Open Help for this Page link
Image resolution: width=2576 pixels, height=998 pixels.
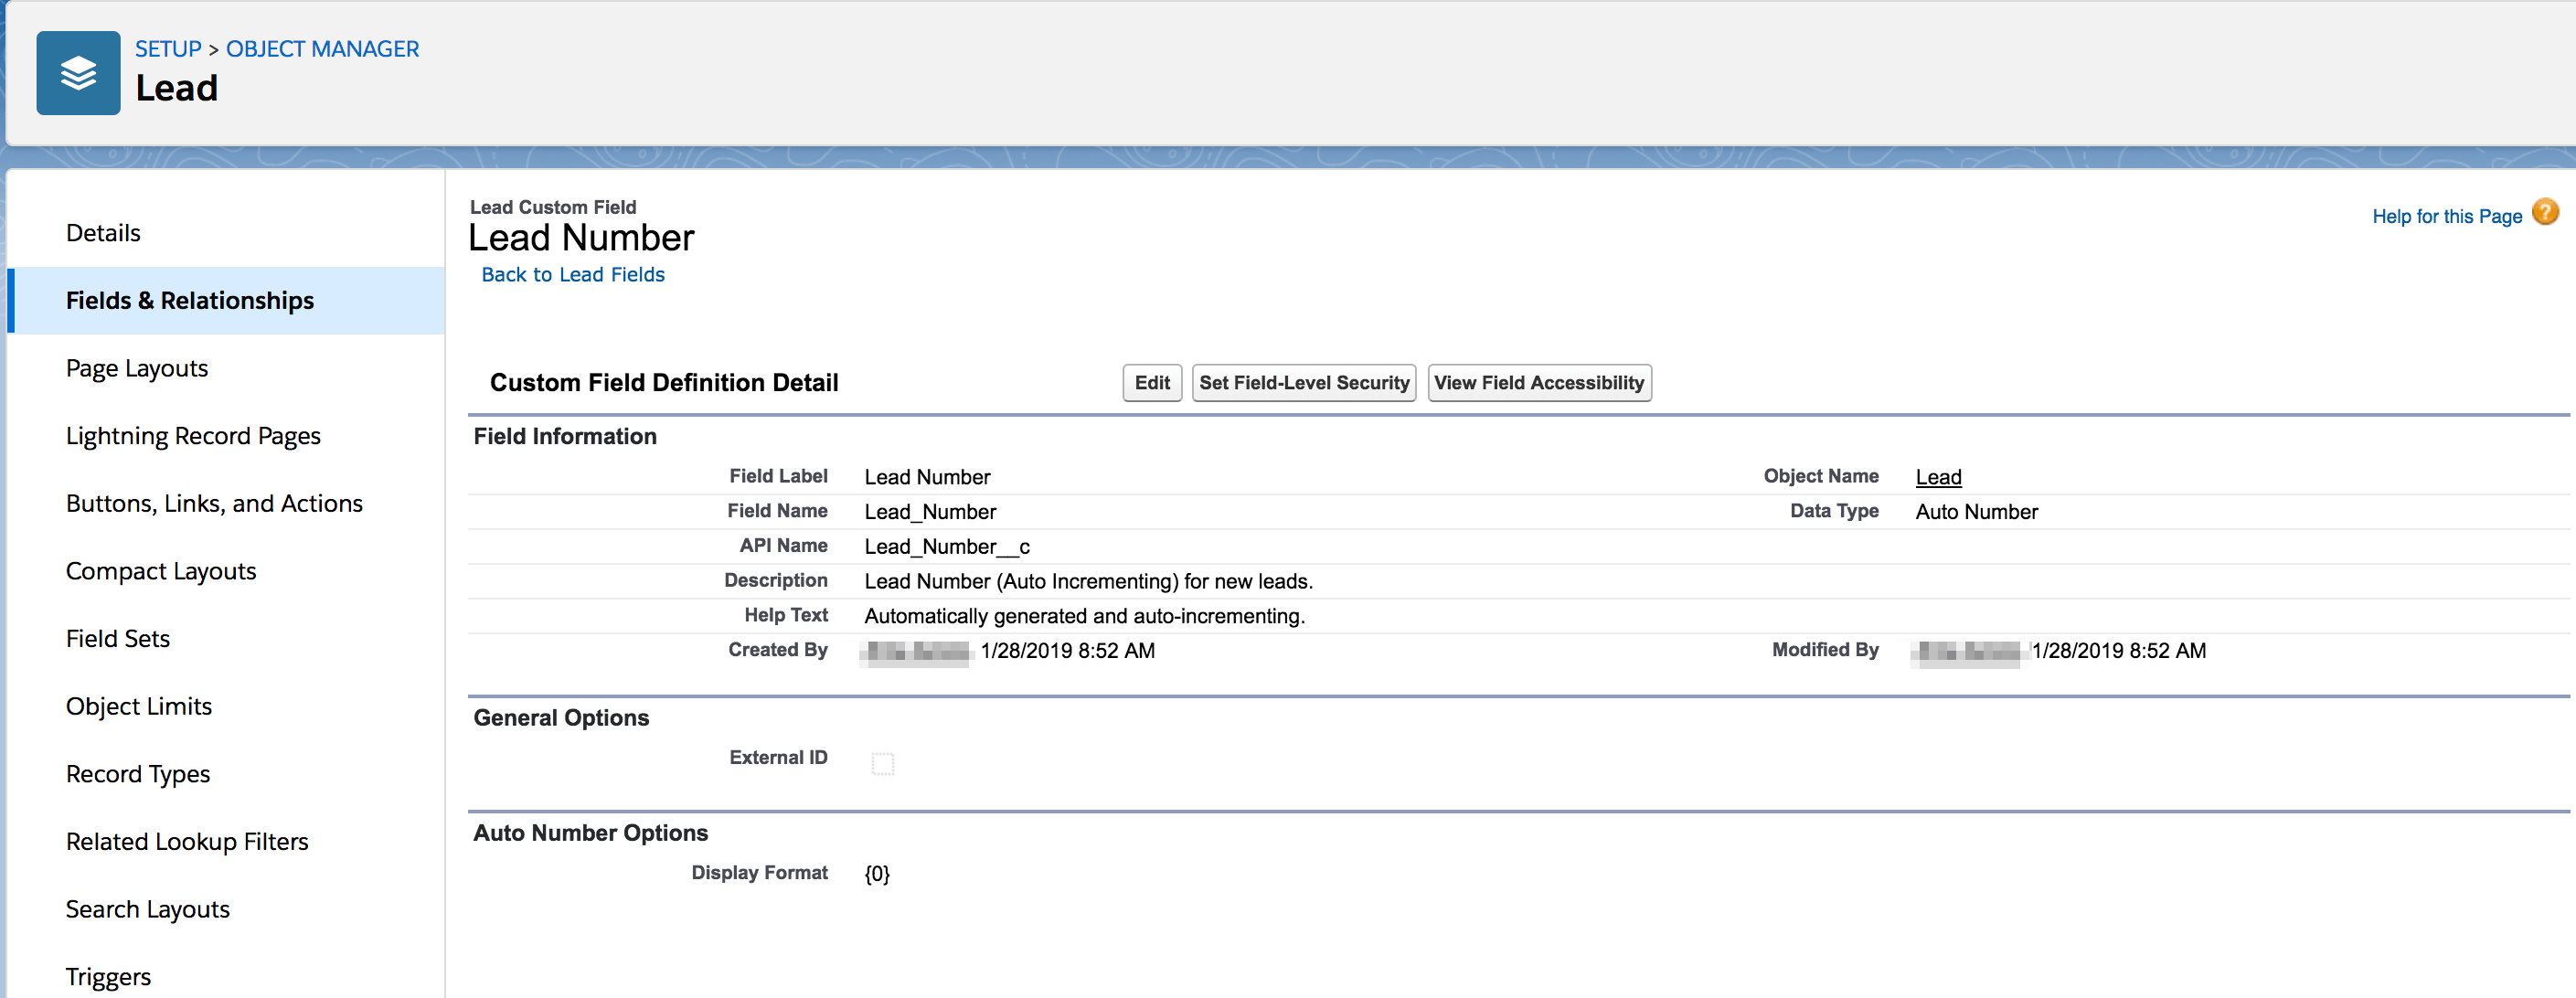tap(2446, 216)
